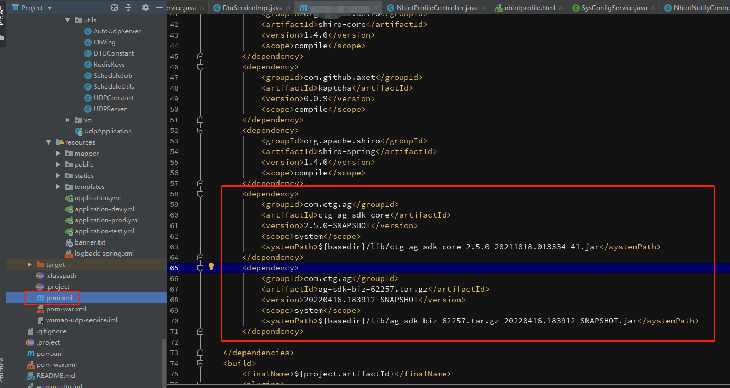Click the orange target folder icon

[x=40, y=265]
